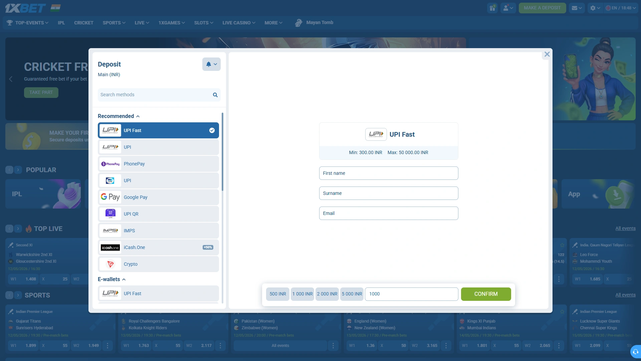Click the search magnifier icon
Image resolution: width=641 pixels, height=361 pixels.
point(215,95)
